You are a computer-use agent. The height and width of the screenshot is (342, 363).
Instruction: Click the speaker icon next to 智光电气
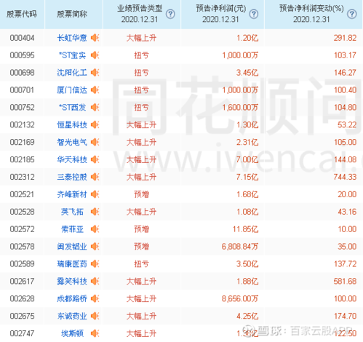(x=95, y=142)
